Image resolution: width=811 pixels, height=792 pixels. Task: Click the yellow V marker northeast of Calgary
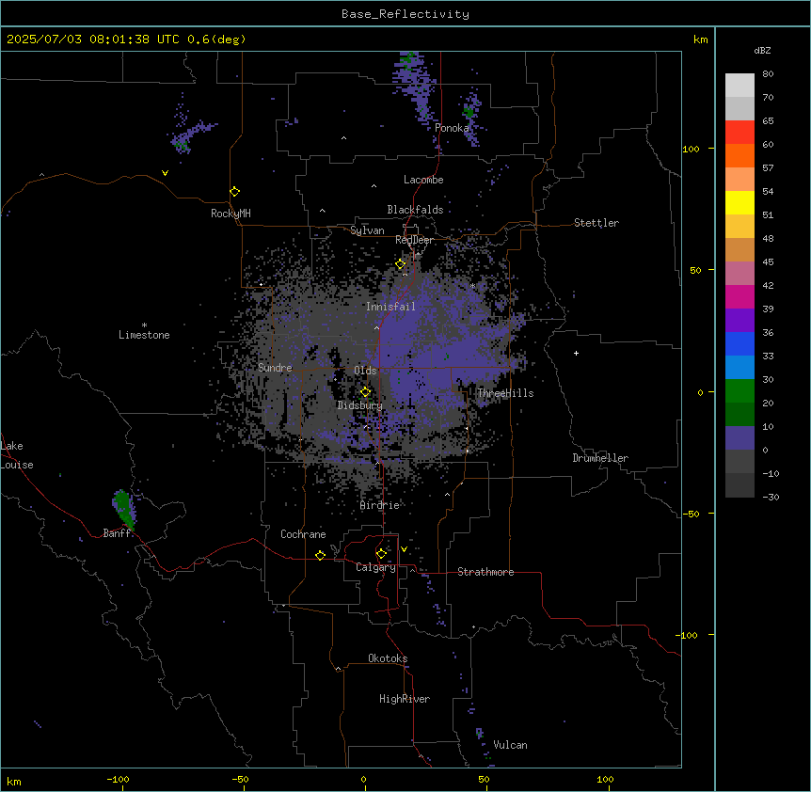pyautogui.click(x=404, y=549)
